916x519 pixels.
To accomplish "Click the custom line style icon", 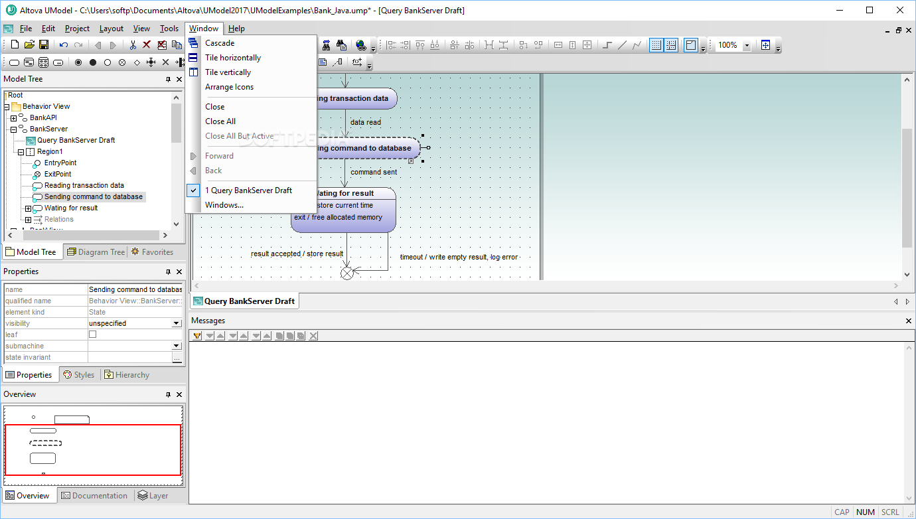I will tap(637, 45).
